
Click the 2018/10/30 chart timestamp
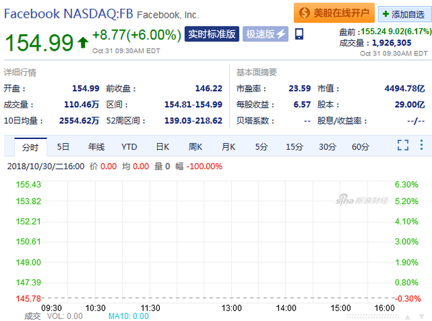(x=46, y=166)
